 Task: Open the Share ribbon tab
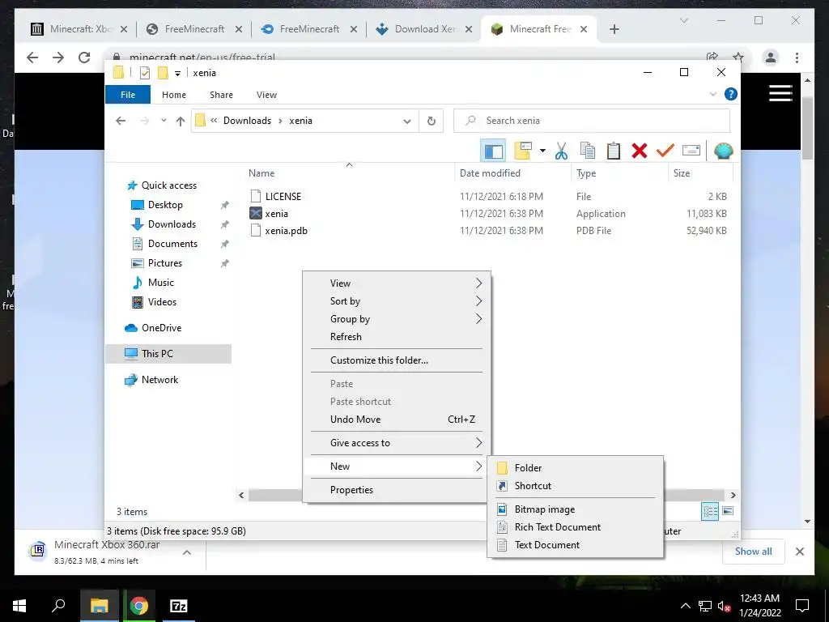[221, 95]
